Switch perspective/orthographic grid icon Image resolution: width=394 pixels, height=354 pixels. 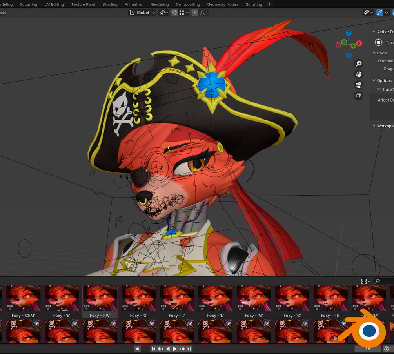pyautogui.click(x=359, y=96)
